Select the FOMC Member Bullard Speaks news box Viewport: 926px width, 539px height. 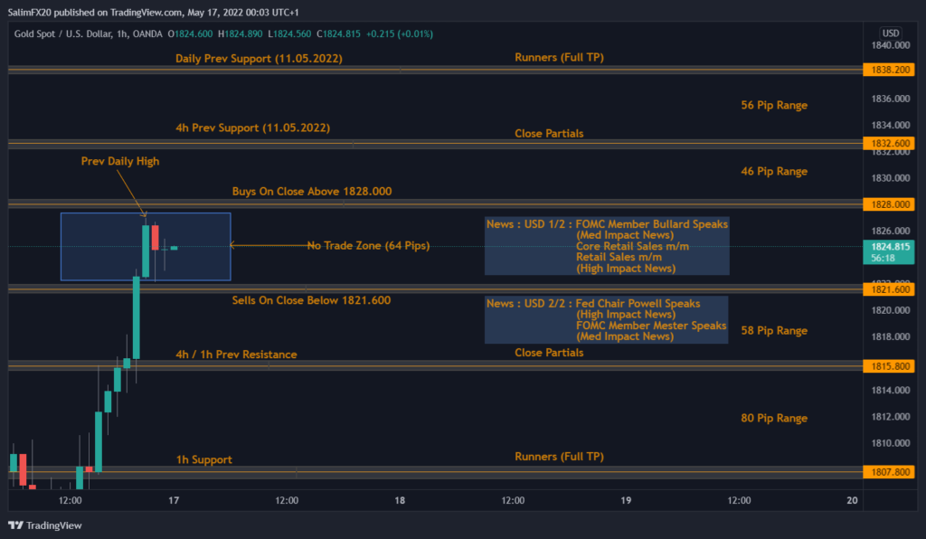pos(606,245)
